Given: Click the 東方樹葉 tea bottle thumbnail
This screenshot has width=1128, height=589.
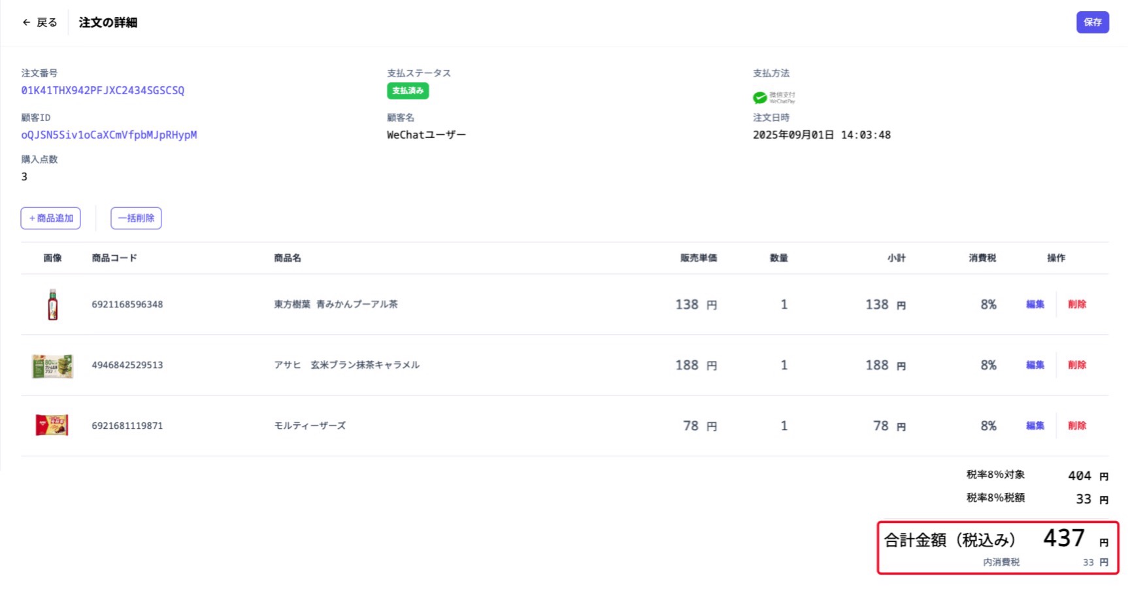Looking at the screenshot, I should click(x=52, y=304).
